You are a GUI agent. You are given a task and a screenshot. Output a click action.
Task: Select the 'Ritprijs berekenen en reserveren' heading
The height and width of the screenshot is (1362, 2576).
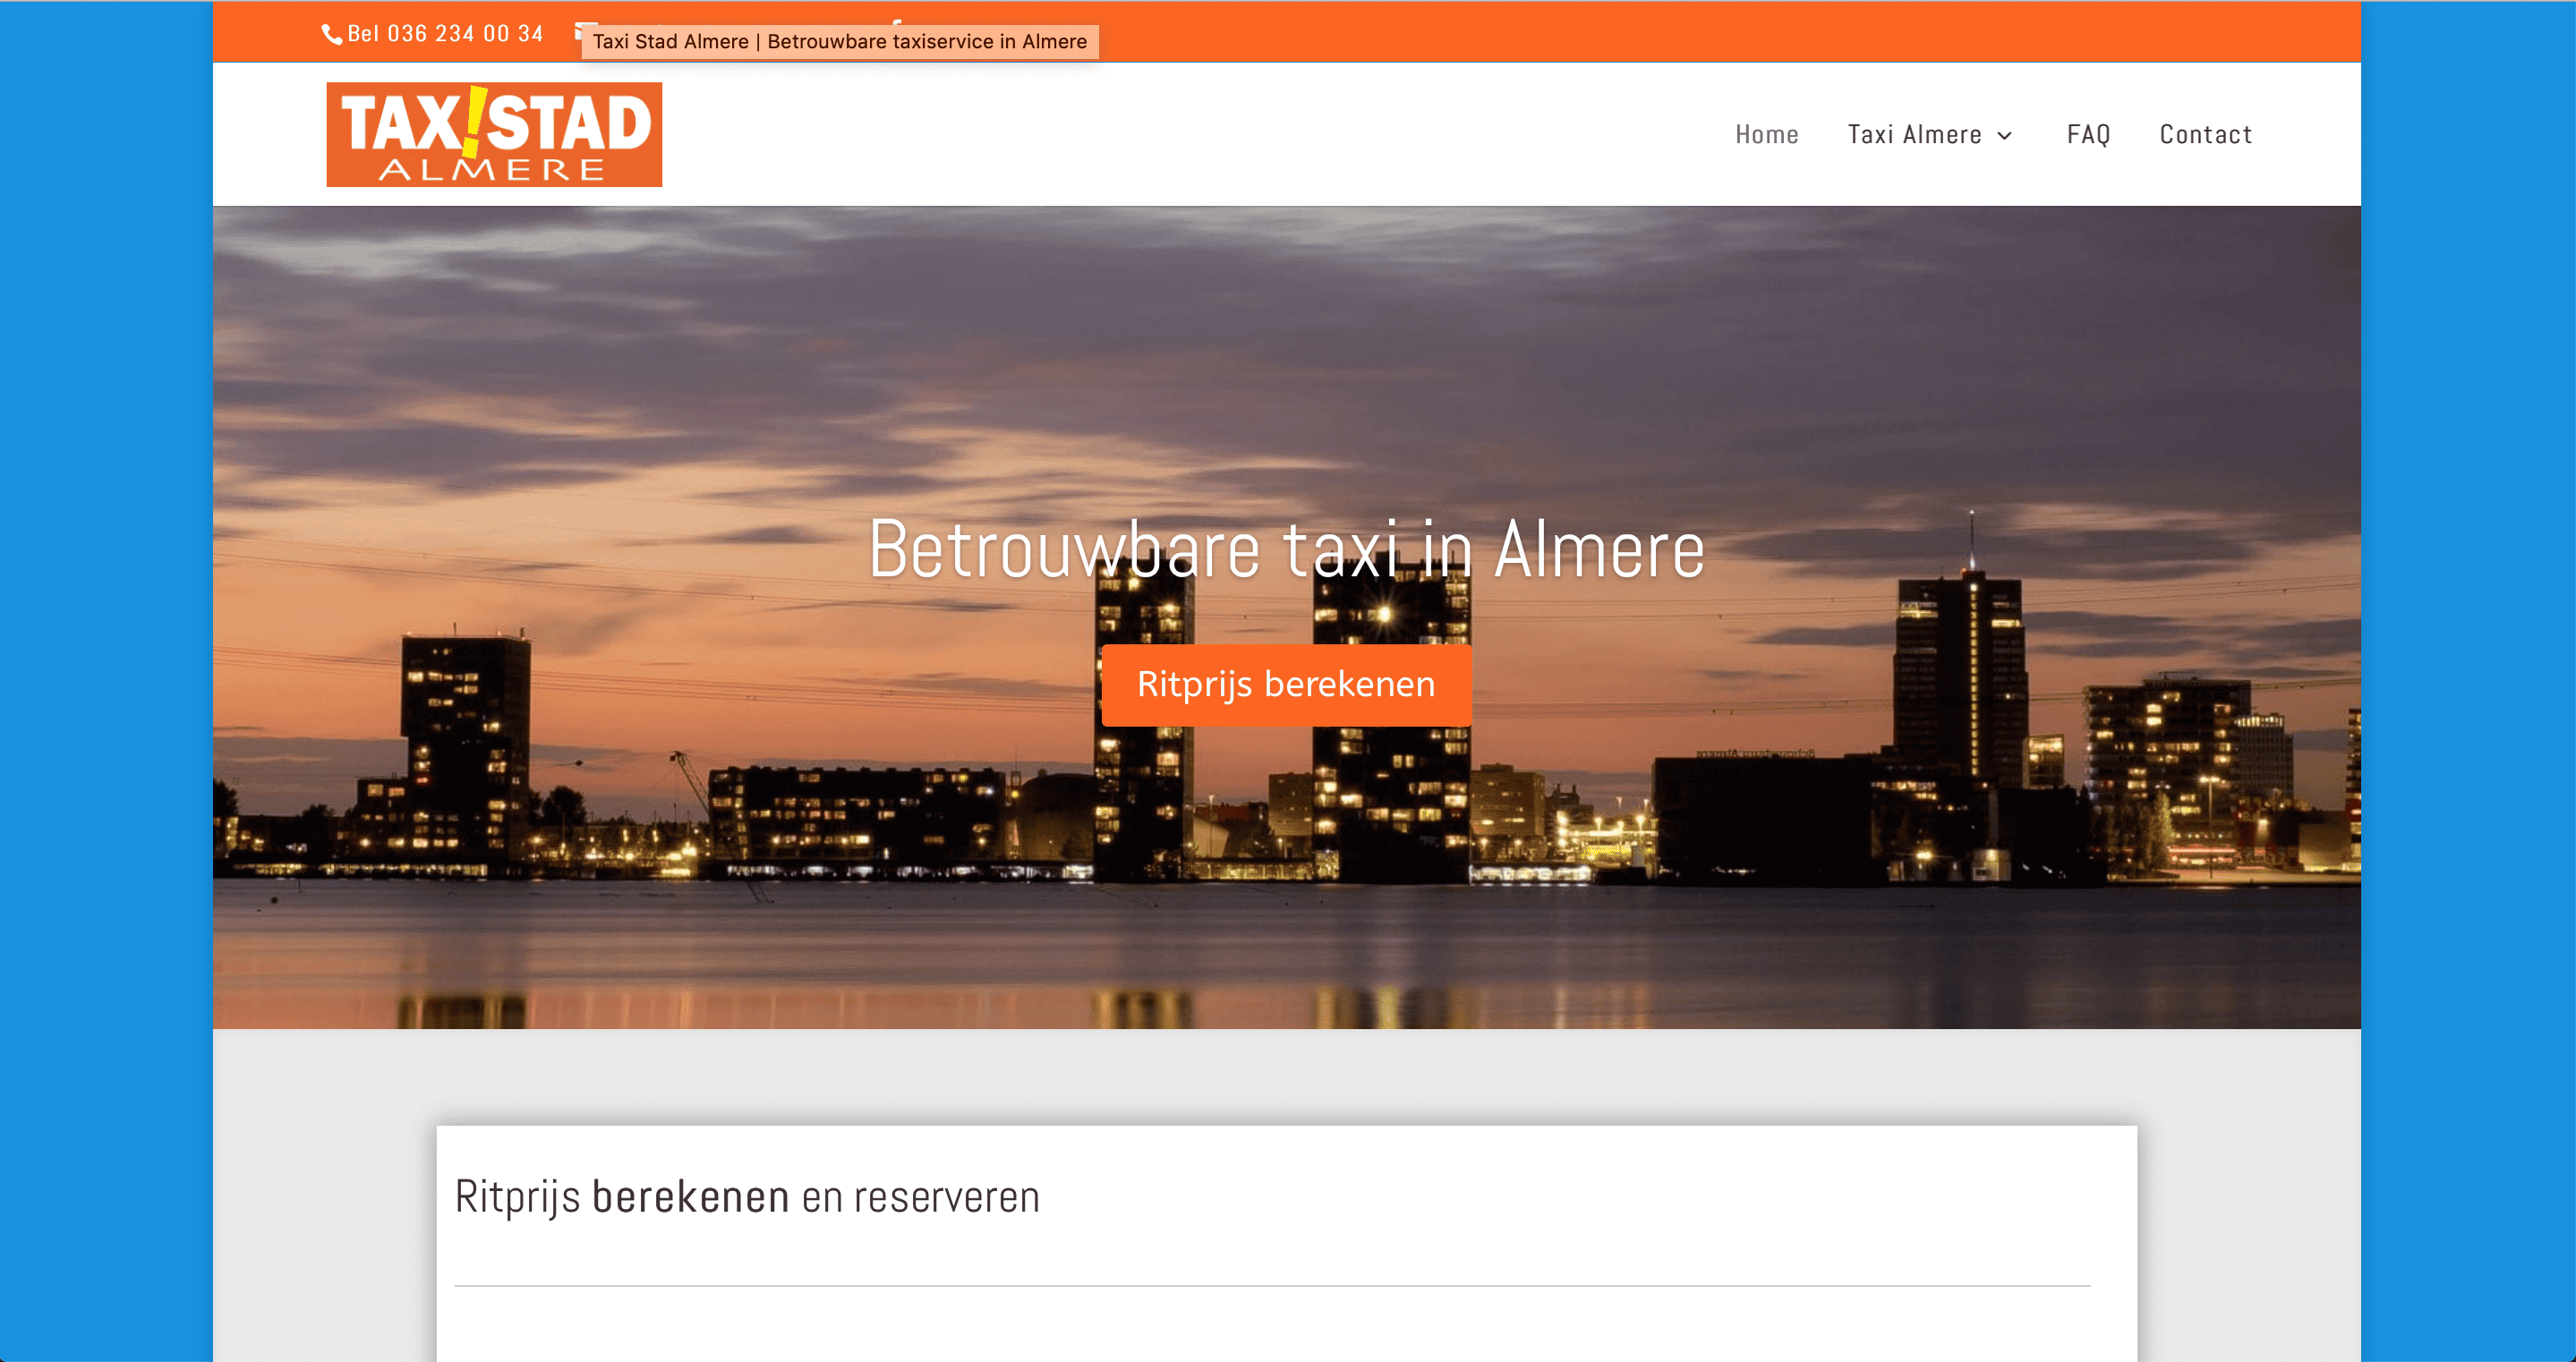coord(747,1197)
